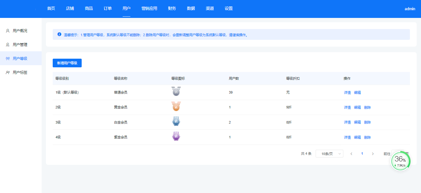Screen dimensions: 421x193
Task: Click the 用户标签 sidebar icon
Action: 8,73
